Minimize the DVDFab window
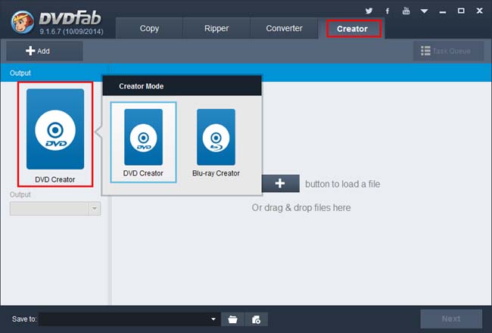492x333 pixels. 443,12
